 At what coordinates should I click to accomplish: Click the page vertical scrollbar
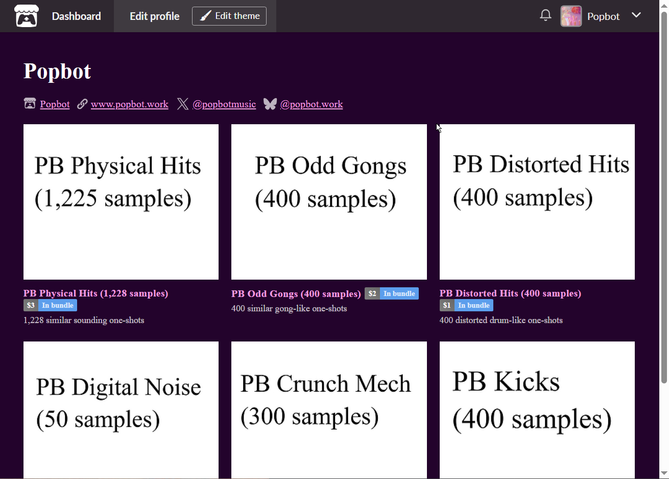click(x=664, y=204)
